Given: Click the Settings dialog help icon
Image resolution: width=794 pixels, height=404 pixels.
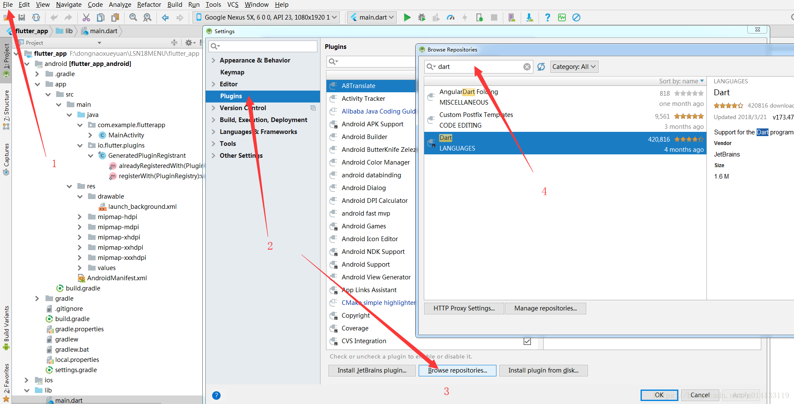Looking at the screenshot, I should (x=216, y=395).
